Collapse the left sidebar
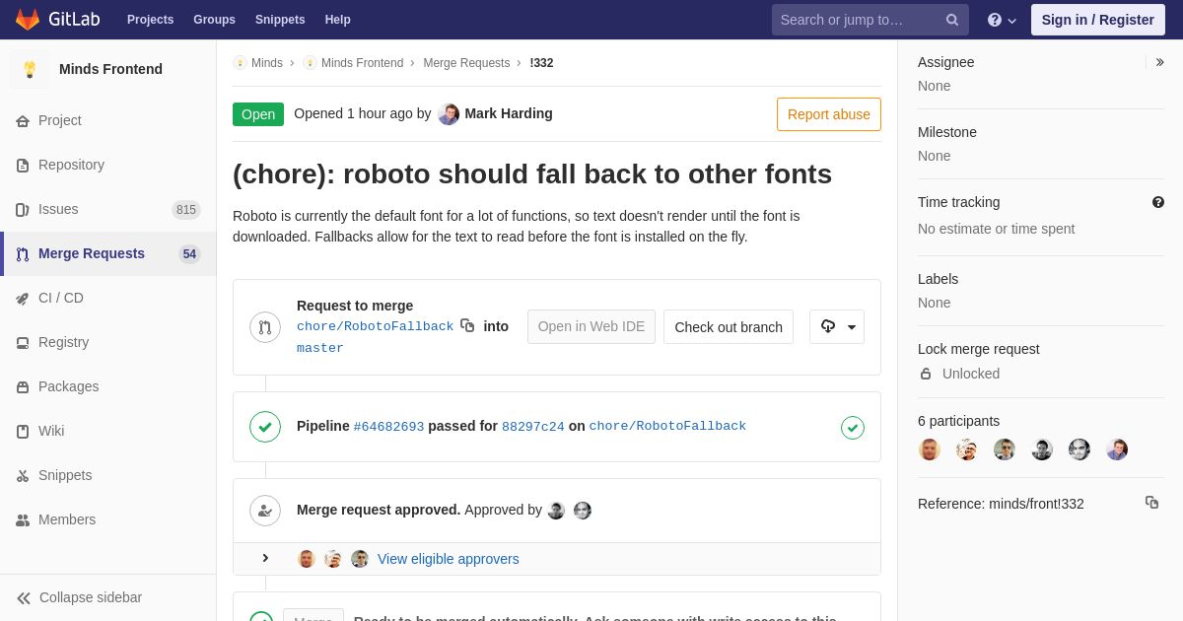Image resolution: width=1183 pixels, height=621 pixels. click(x=108, y=597)
